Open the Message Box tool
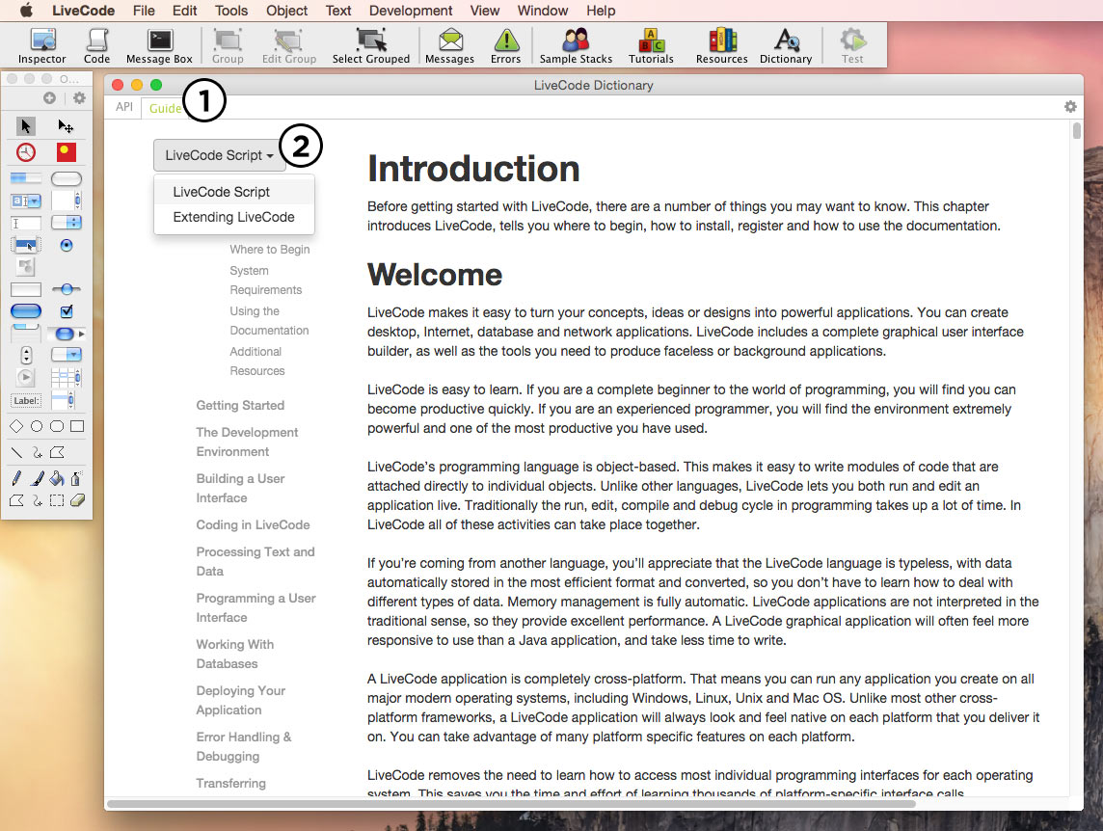Viewport: 1103px width, 831px height. click(159, 45)
